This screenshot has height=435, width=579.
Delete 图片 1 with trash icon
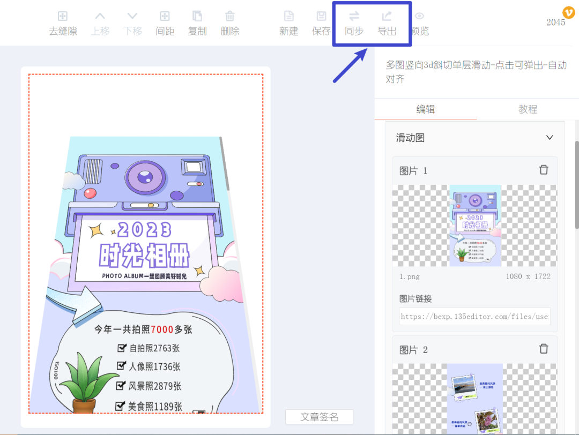coord(544,170)
